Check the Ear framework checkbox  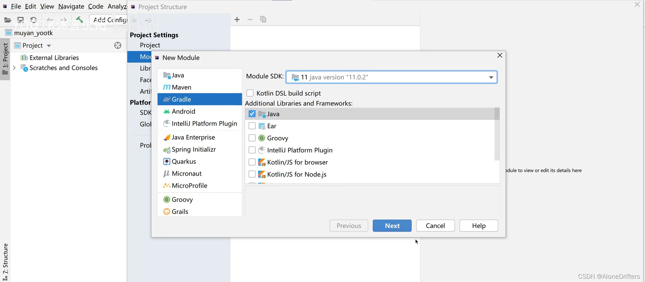point(252,126)
